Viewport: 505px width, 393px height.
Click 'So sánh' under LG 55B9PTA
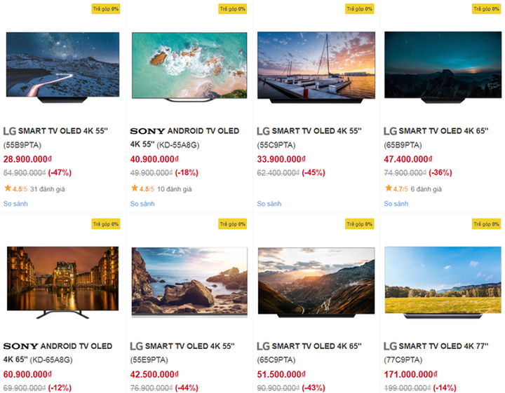(15, 204)
